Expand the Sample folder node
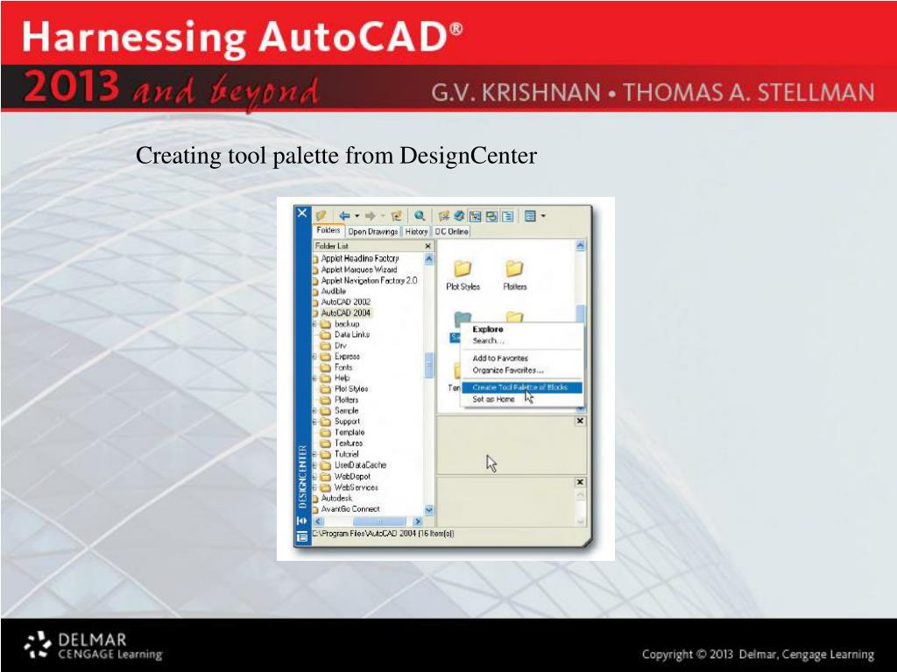Screen dimensions: 897x672 click(x=314, y=411)
